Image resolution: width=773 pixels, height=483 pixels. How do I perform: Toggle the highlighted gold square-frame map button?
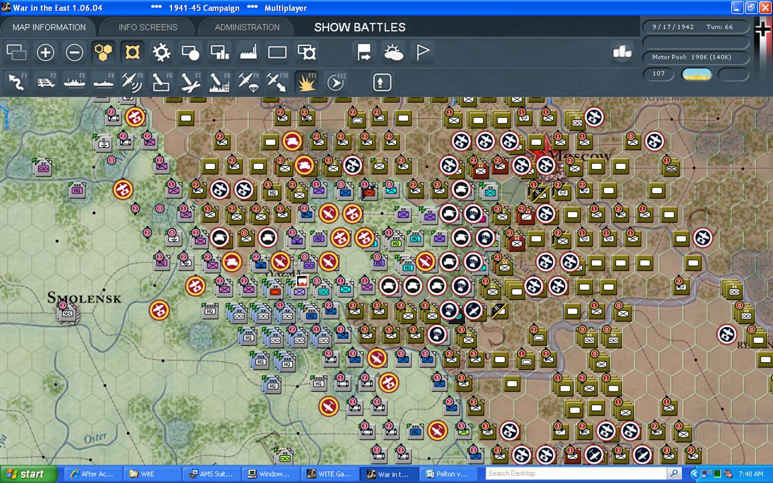(x=132, y=53)
